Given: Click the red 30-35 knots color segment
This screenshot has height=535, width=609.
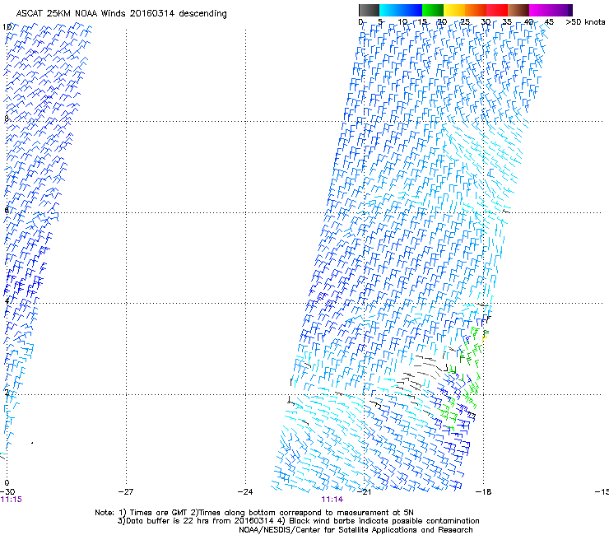Looking at the screenshot, I should [x=497, y=10].
